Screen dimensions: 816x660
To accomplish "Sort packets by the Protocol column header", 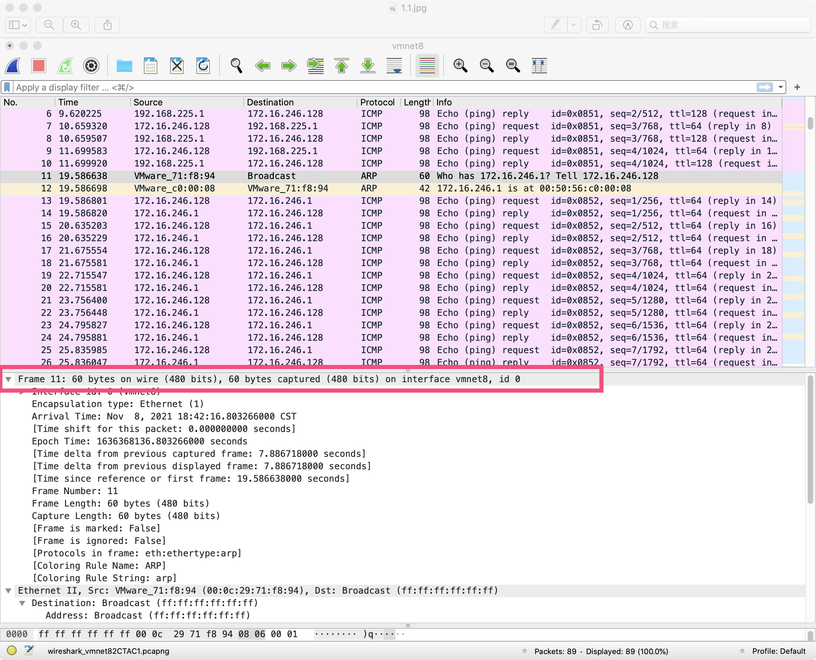I will [x=377, y=102].
